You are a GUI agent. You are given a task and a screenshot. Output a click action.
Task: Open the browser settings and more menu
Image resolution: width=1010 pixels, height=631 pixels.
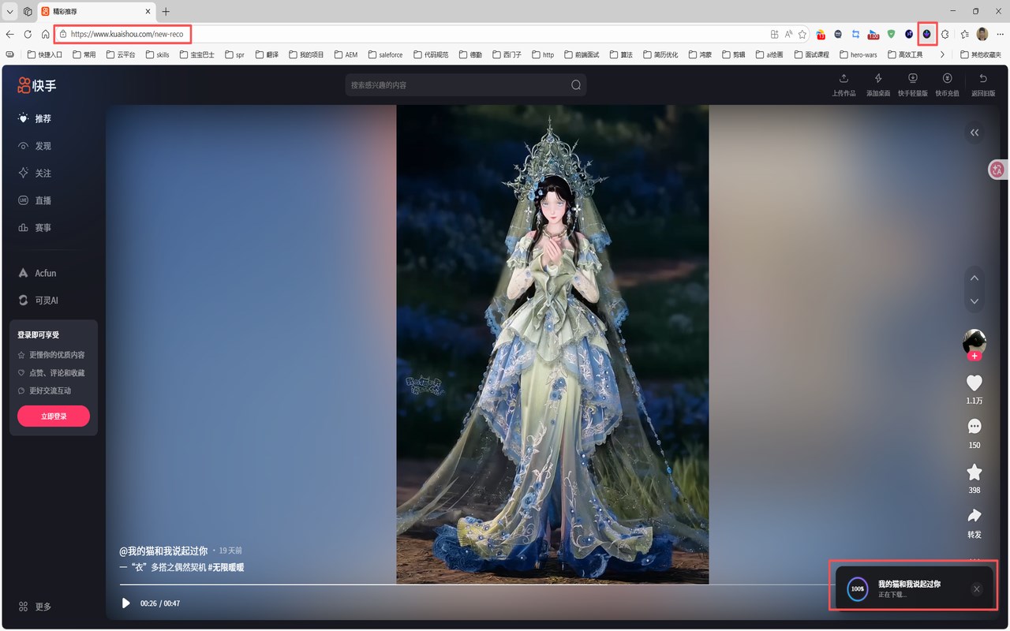pos(1000,34)
